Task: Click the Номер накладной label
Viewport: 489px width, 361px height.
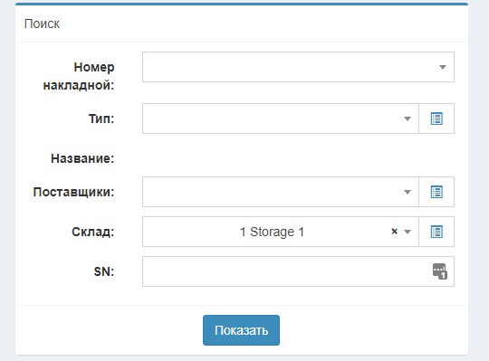Action: (79, 76)
